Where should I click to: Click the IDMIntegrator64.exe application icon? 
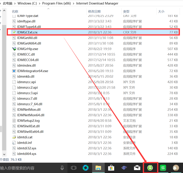(14, 71)
